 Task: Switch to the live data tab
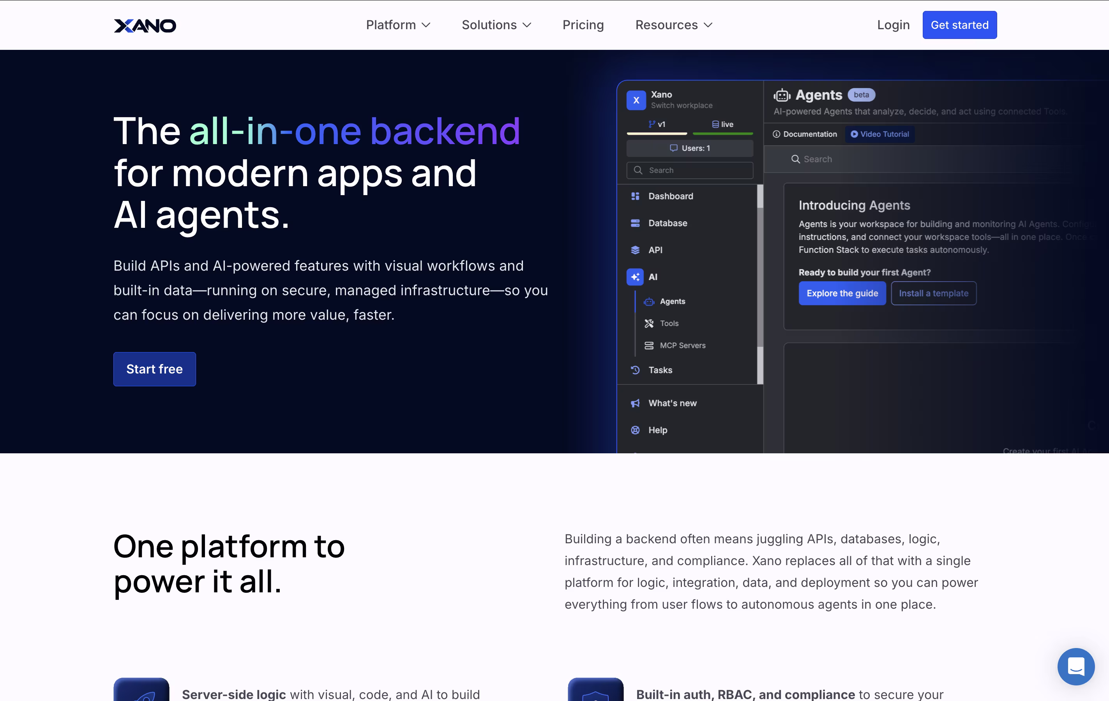click(722, 124)
